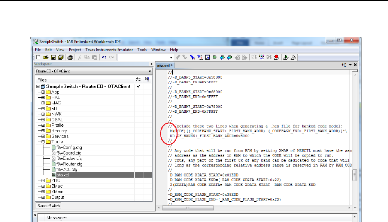
Task: Click the Go To line icon
Action: (x=207, y=57)
